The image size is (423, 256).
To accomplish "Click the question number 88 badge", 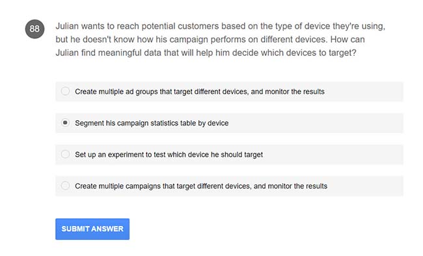I will click(x=34, y=29).
